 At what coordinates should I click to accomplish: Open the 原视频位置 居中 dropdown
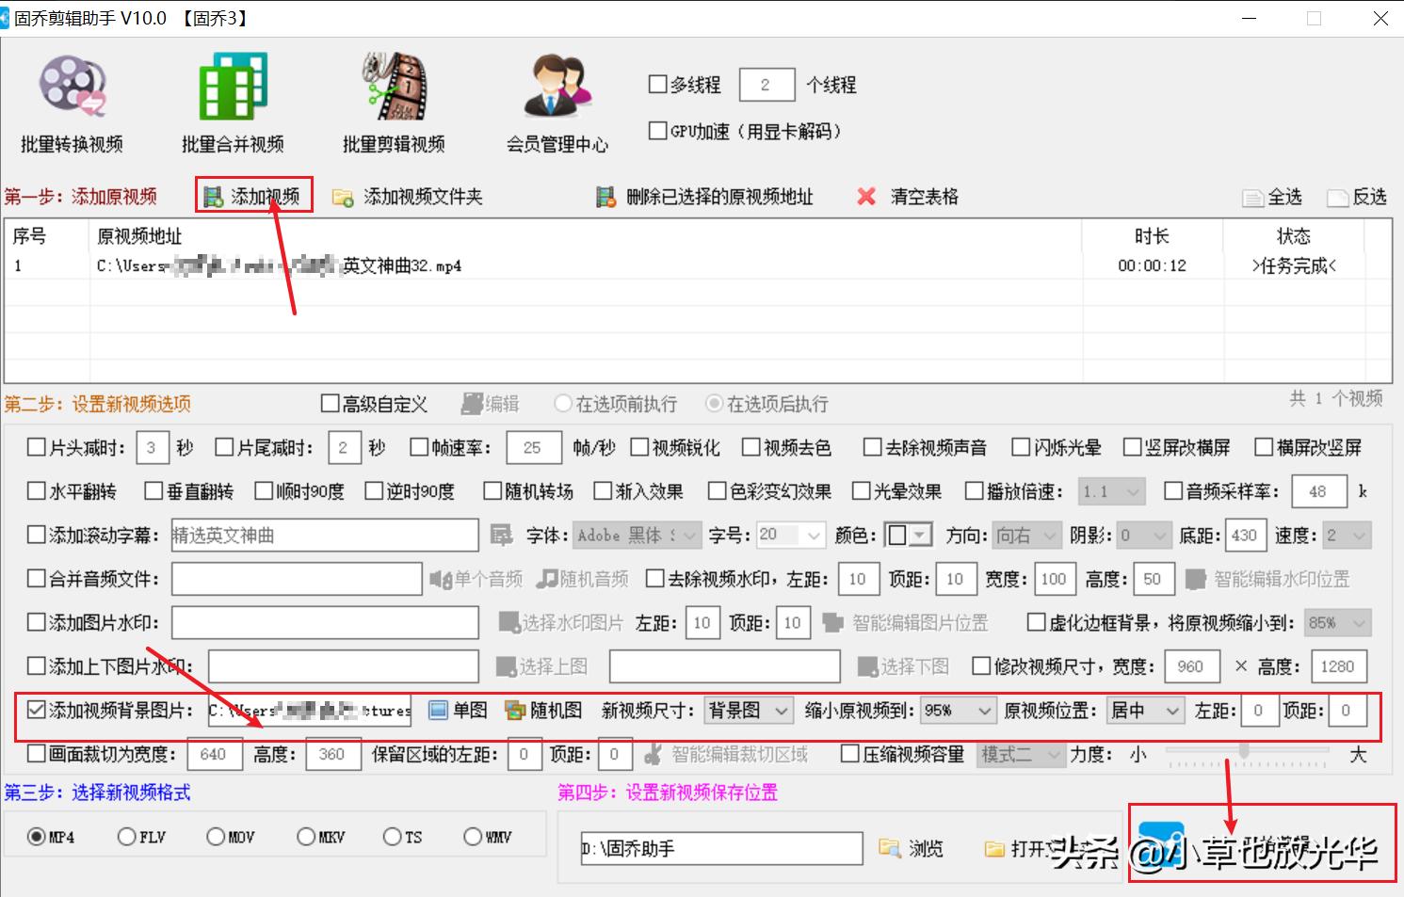(1144, 711)
